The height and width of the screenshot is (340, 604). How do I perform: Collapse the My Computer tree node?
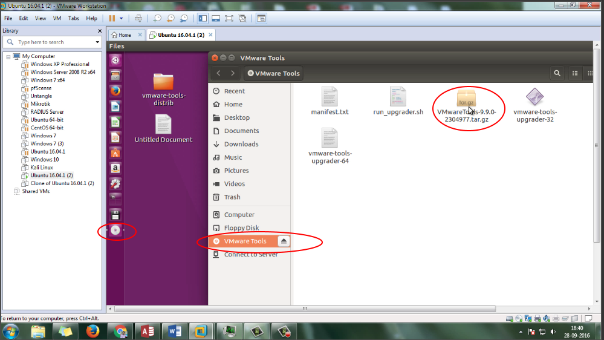[8, 56]
